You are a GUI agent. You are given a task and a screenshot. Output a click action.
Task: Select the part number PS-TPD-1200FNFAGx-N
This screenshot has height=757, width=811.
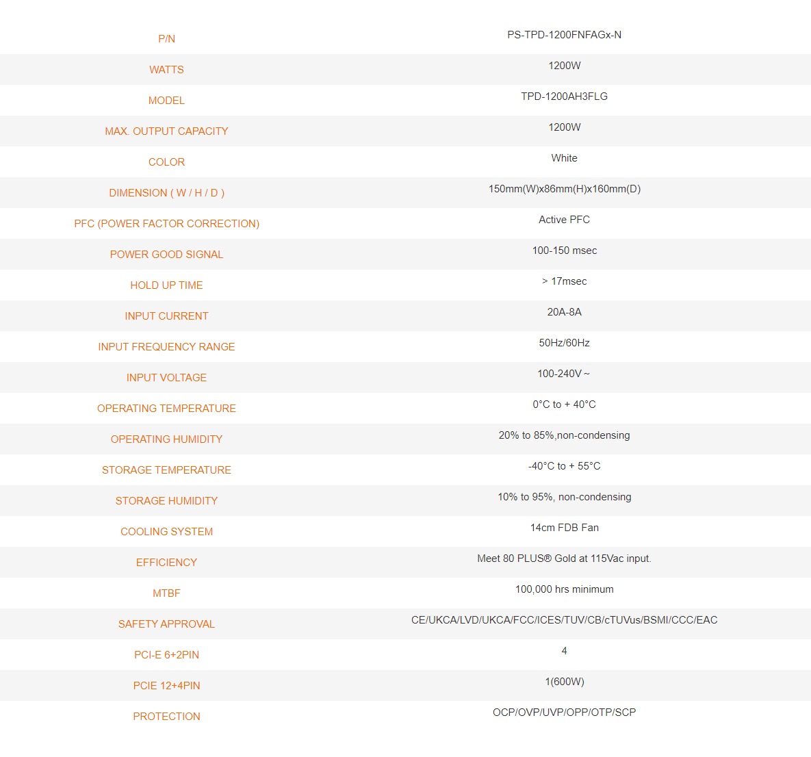pyautogui.click(x=565, y=35)
